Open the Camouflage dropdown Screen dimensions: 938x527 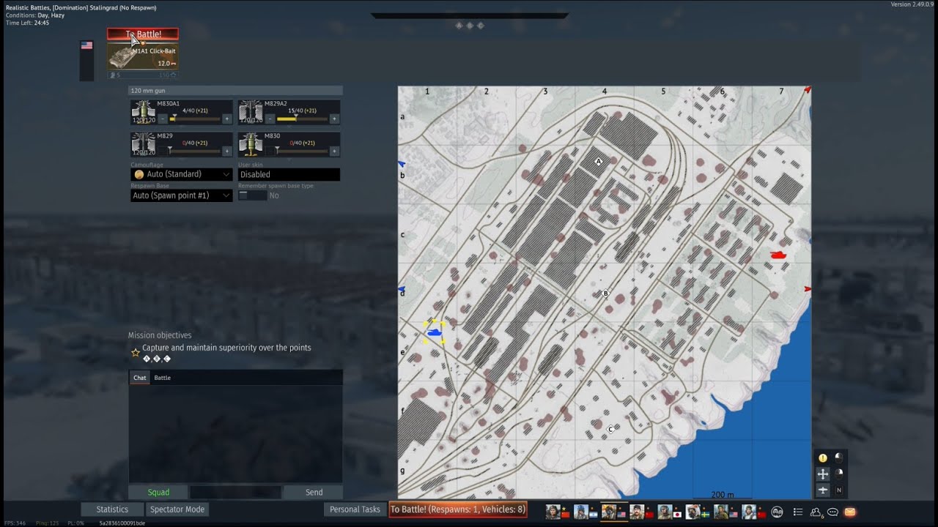[x=182, y=174]
